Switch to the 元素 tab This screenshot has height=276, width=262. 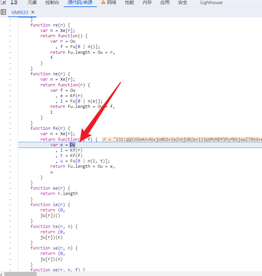point(32,2)
